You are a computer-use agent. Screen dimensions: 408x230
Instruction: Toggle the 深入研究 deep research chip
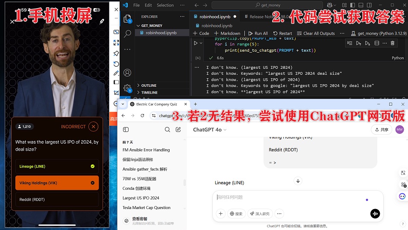260,214
